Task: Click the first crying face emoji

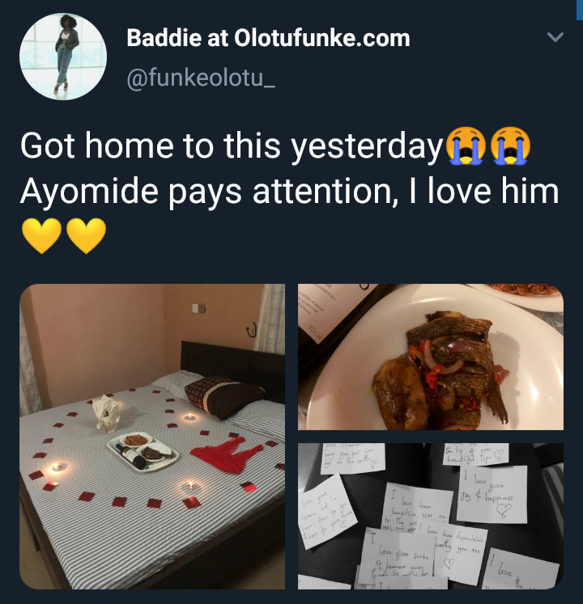Action: [466, 146]
